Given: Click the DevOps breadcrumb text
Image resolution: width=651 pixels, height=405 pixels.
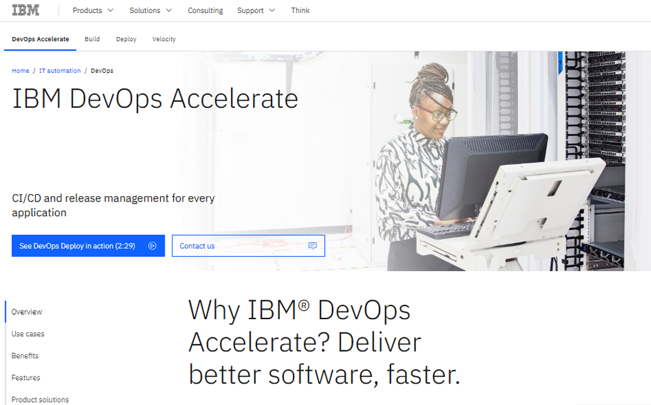Looking at the screenshot, I should pyautogui.click(x=102, y=71).
